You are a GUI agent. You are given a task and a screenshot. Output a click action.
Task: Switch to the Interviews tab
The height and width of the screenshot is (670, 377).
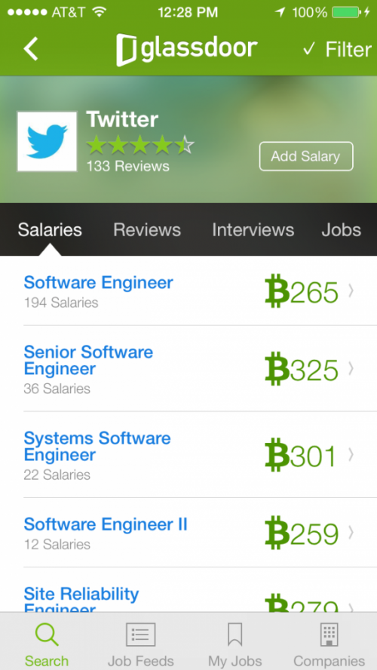[253, 230]
